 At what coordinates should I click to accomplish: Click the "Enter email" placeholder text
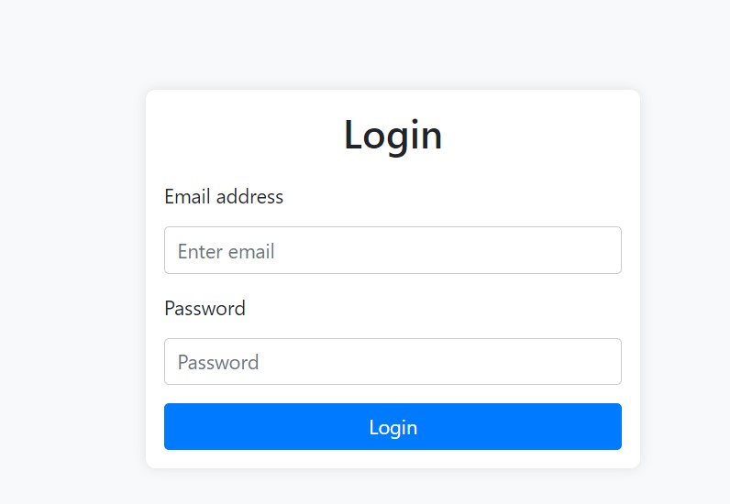[227, 251]
